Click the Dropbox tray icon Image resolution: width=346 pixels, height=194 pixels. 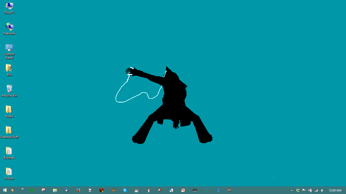coord(298,190)
